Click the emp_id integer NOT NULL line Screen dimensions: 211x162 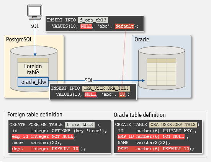pyautogui.click(x=43, y=137)
